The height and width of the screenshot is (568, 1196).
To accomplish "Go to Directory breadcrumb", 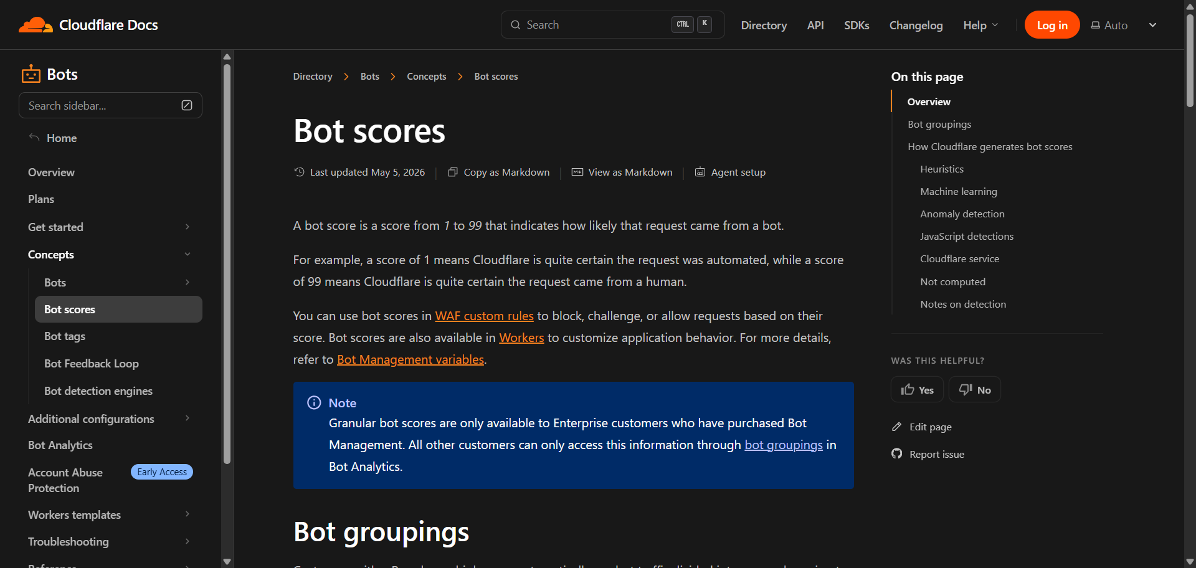I will pyautogui.click(x=313, y=77).
